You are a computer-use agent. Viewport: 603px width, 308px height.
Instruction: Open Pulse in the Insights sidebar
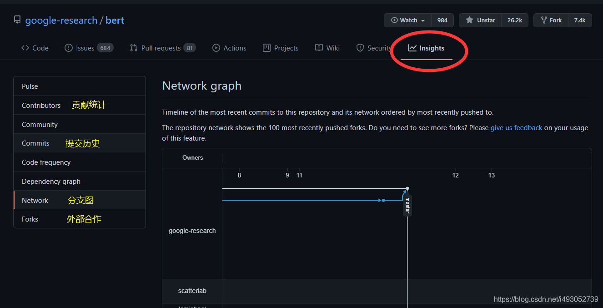(80, 86)
